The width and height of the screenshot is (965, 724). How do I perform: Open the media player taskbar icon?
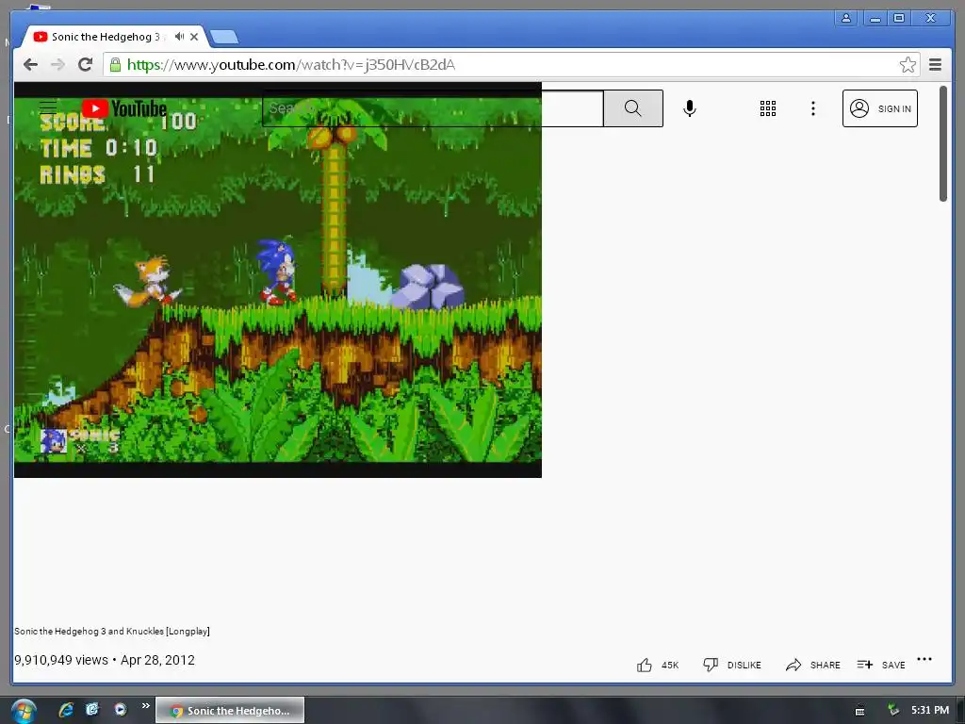120,709
